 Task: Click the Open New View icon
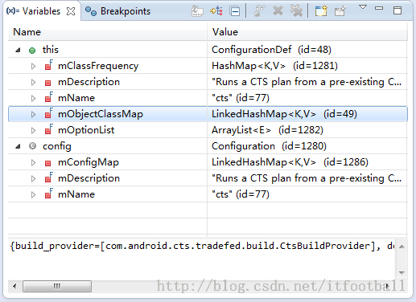click(321, 11)
